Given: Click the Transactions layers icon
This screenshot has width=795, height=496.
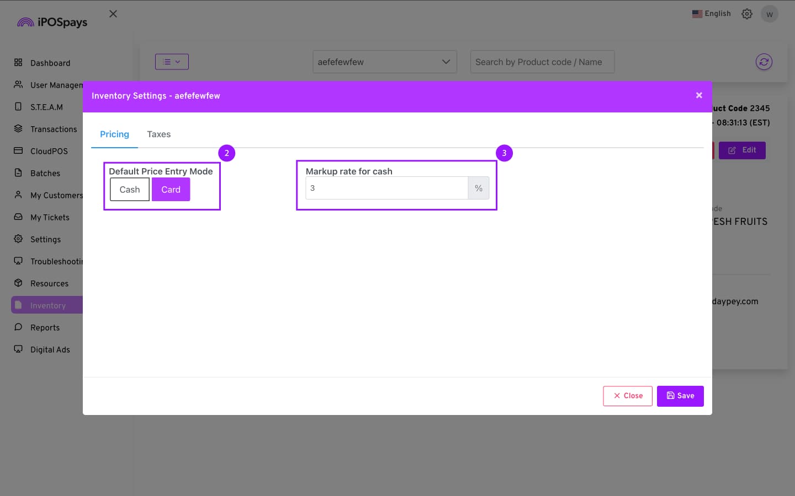Looking at the screenshot, I should click(18, 128).
